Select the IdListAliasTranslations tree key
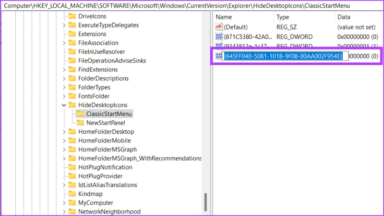 108,185
